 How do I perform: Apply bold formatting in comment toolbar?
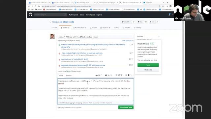(x=99, y=75)
